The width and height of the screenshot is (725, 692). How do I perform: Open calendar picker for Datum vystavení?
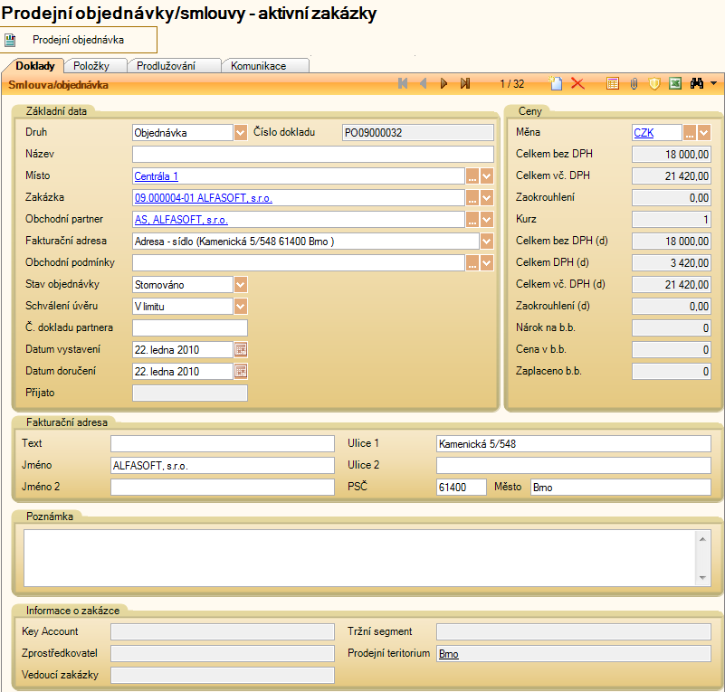(241, 349)
